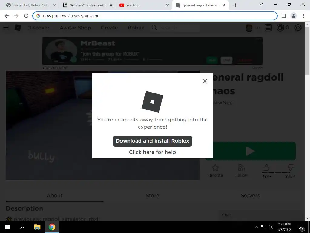The width and height of the screenshot is (310, 233).
Task: Expand the tab search dropdown arrow
Action: point(261,4)
